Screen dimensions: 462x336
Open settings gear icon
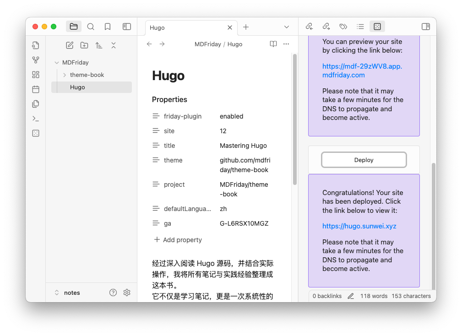click(x=127, y=293)
